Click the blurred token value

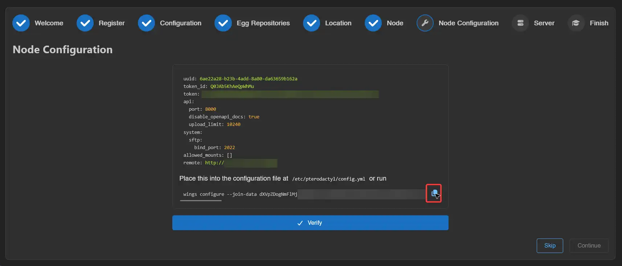(290, 94)
